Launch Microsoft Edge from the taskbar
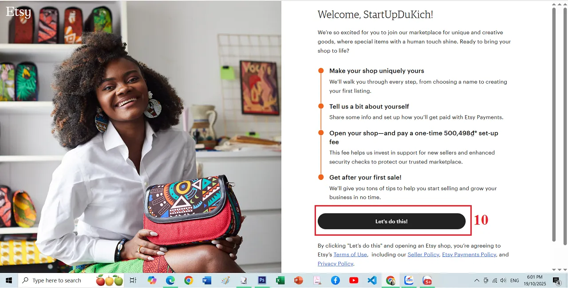568x288 pixels. point(170,280)
